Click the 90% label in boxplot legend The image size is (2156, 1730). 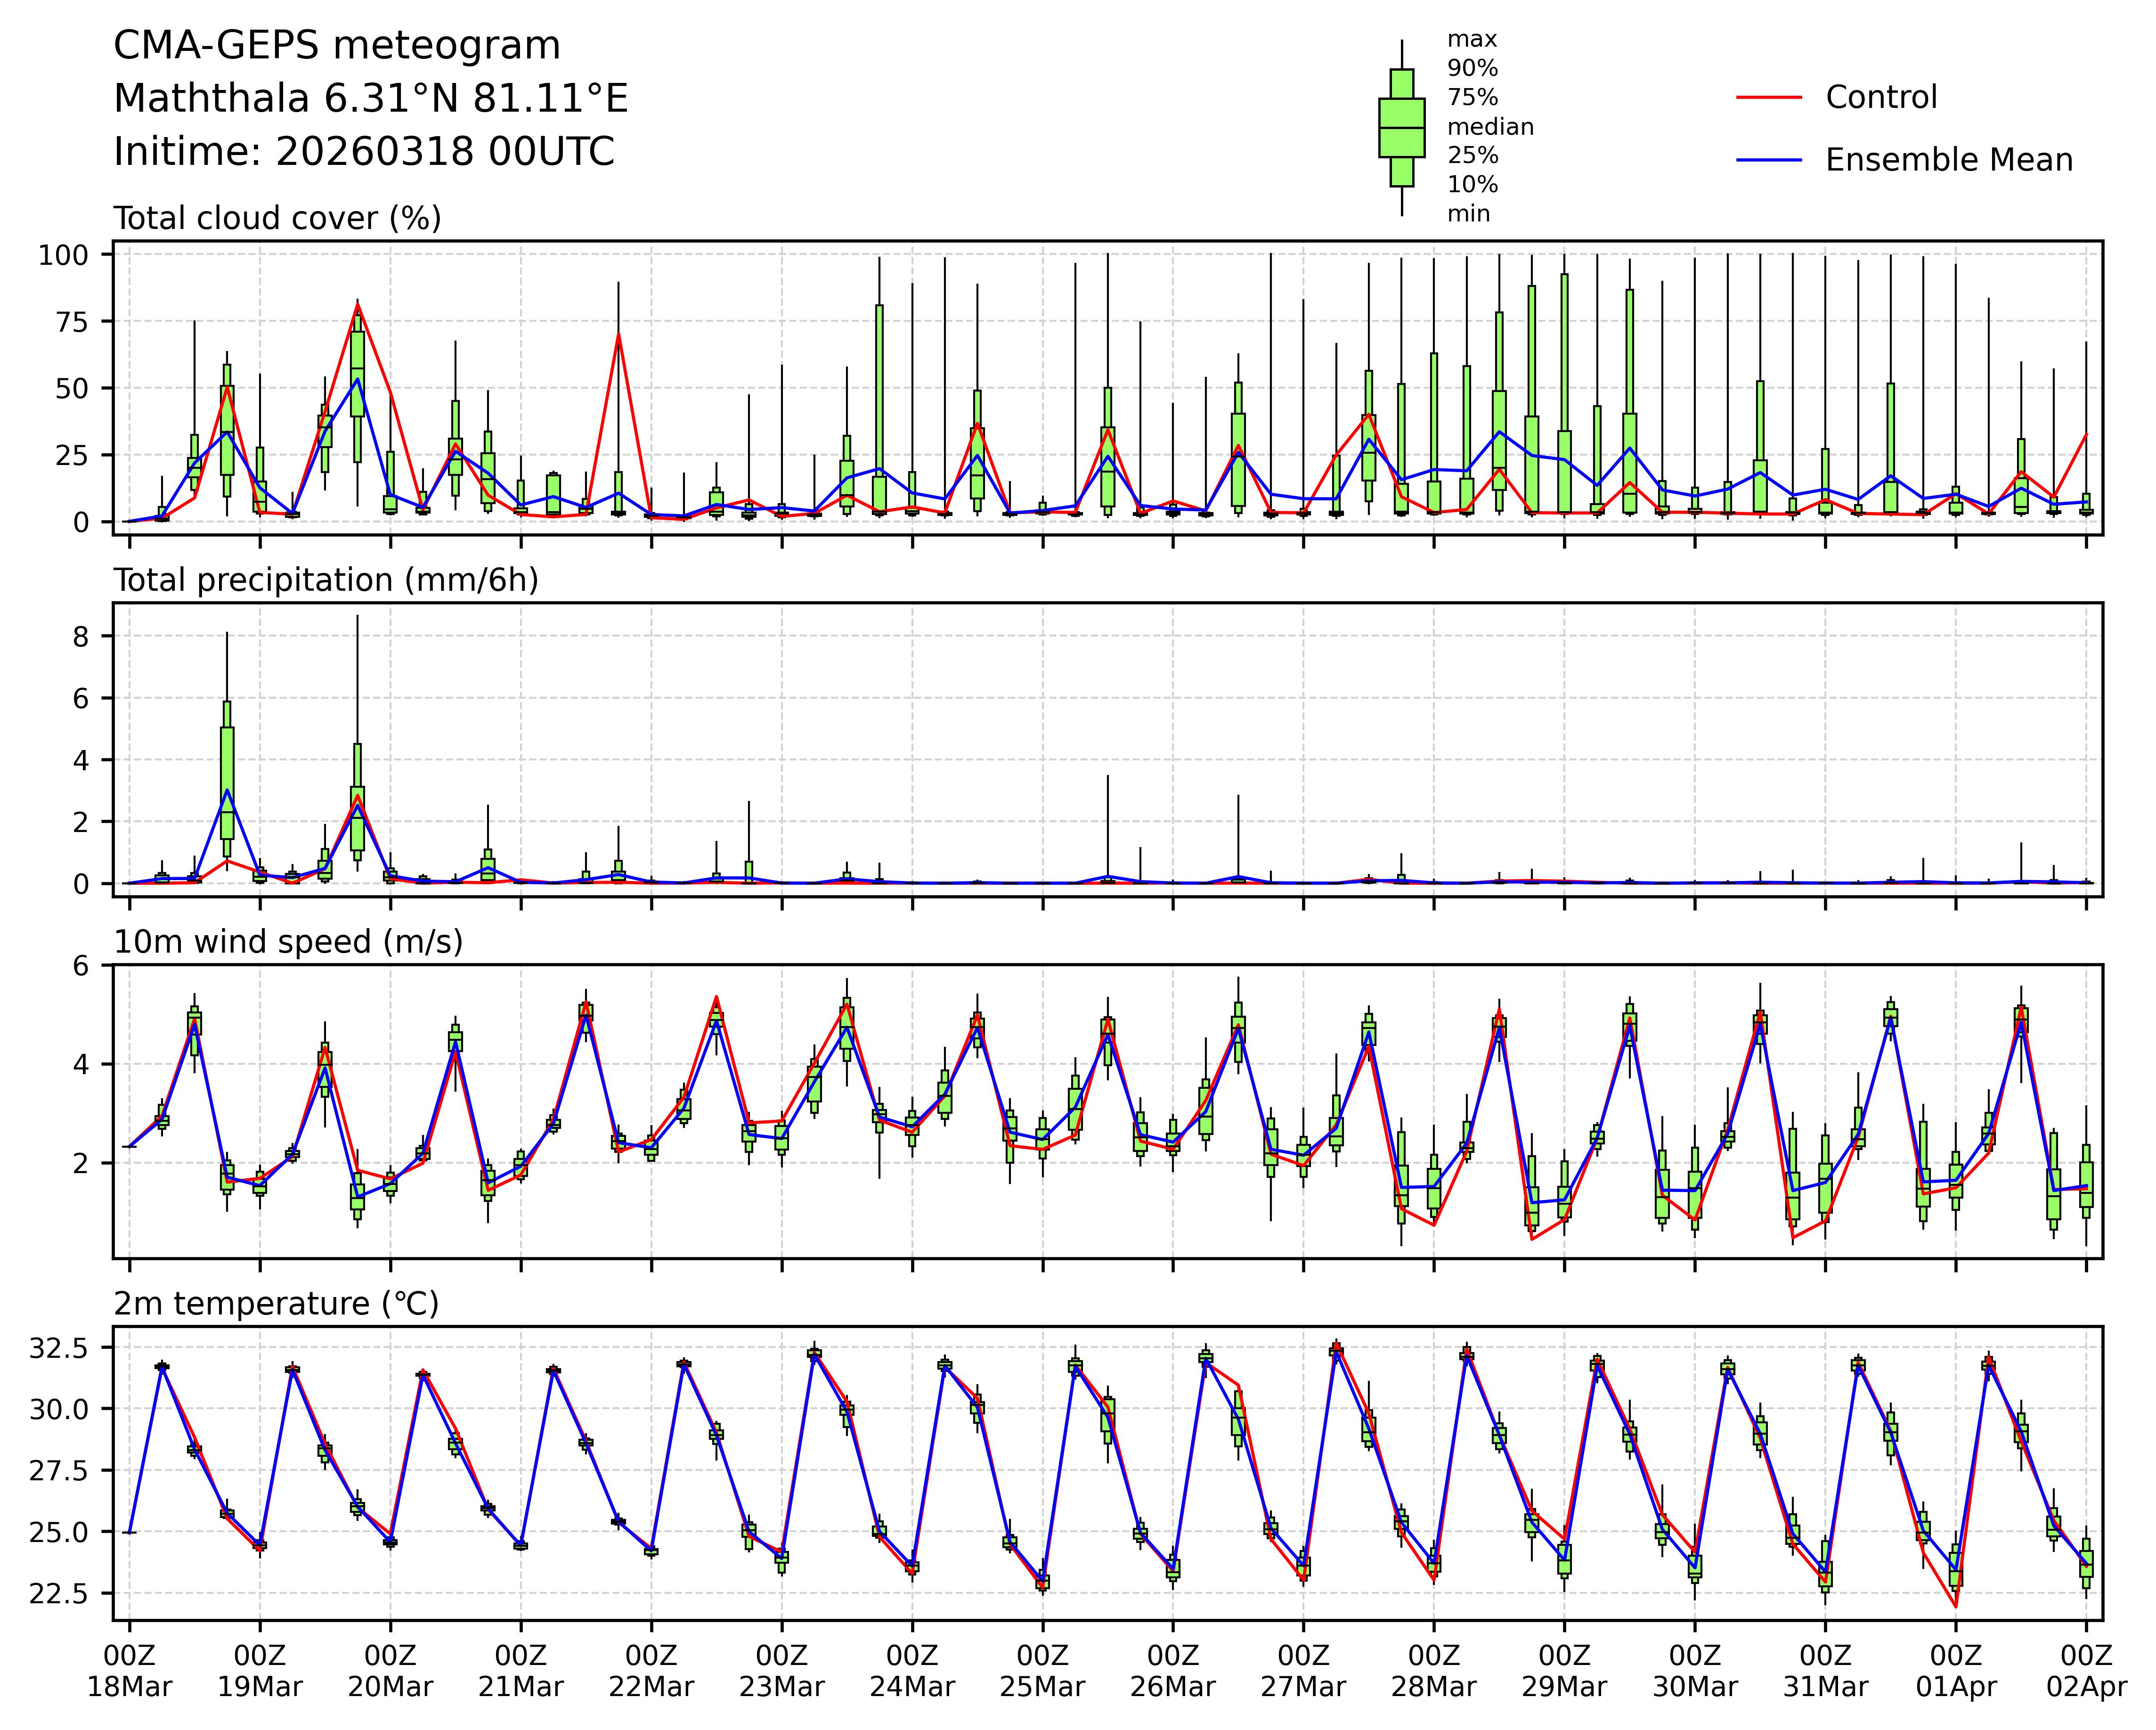[x=1472, y=69]
